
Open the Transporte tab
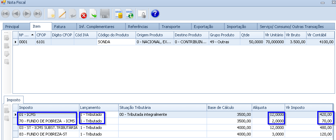(x=171, y=27)
